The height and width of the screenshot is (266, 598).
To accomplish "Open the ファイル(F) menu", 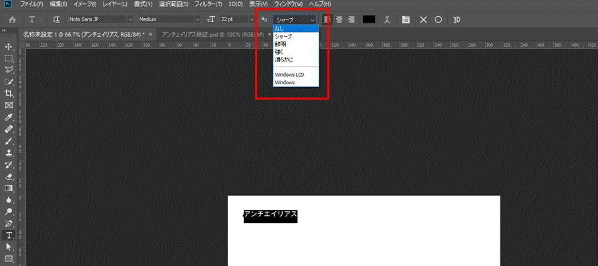I will click(31, 5).
